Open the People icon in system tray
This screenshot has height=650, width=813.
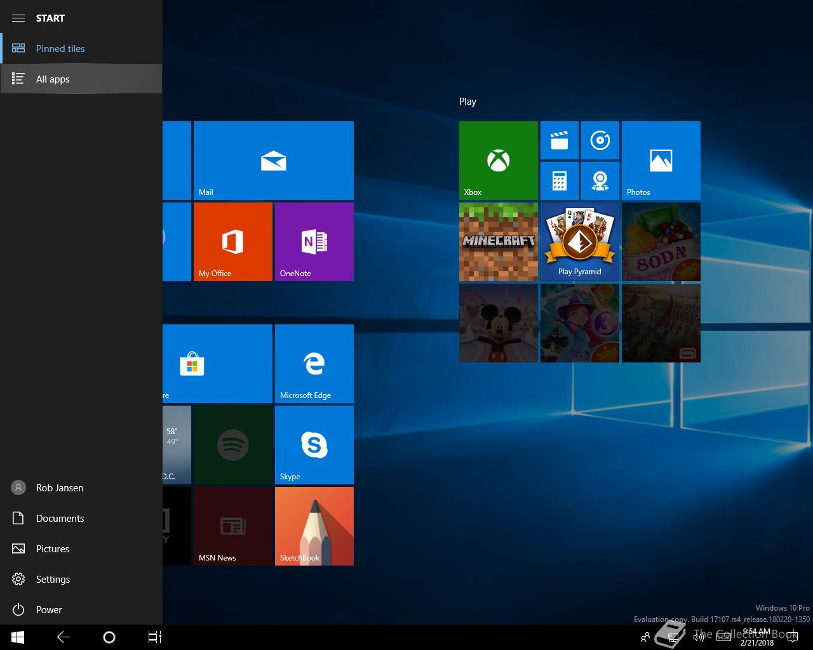[645, 637]
